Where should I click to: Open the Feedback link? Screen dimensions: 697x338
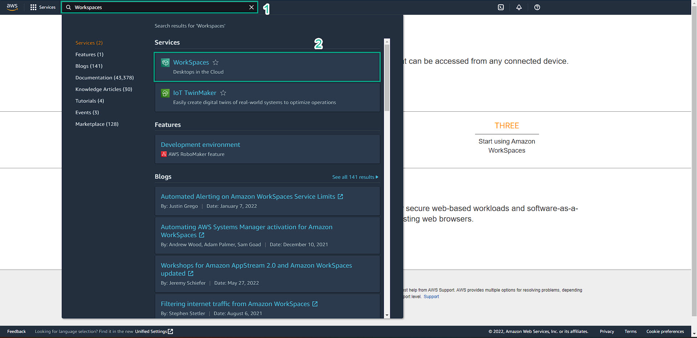[x=16, y=331]
